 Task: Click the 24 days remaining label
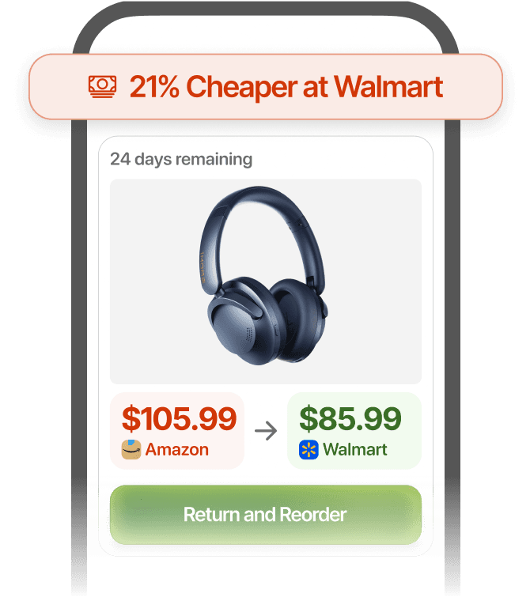pos(181,159)
